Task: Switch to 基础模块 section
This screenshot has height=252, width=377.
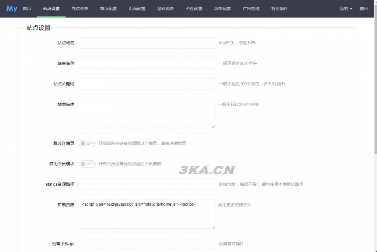Action: click(x=165, y=8)
